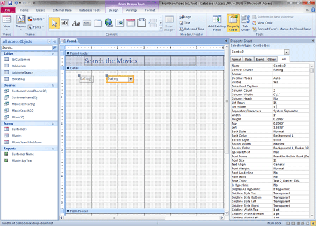
Task: Insert Date and Time
Action: tap(191, 29)
